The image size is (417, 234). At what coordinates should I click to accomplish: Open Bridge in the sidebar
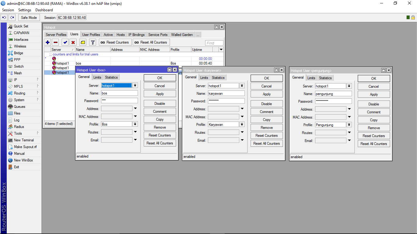pyautogui.click(x=18, y=53)
